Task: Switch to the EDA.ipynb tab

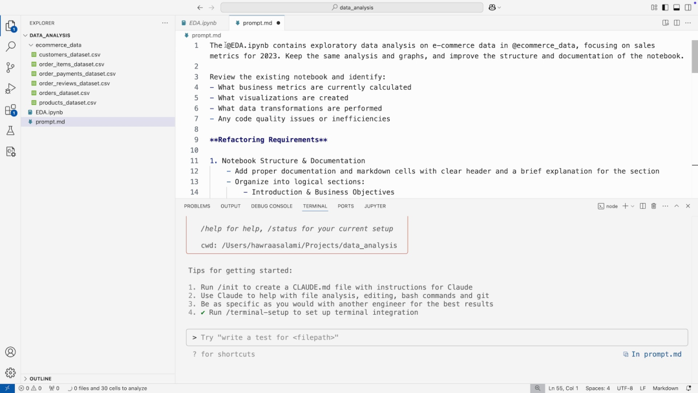Action: pyautogui.click(x=202, y=23)
